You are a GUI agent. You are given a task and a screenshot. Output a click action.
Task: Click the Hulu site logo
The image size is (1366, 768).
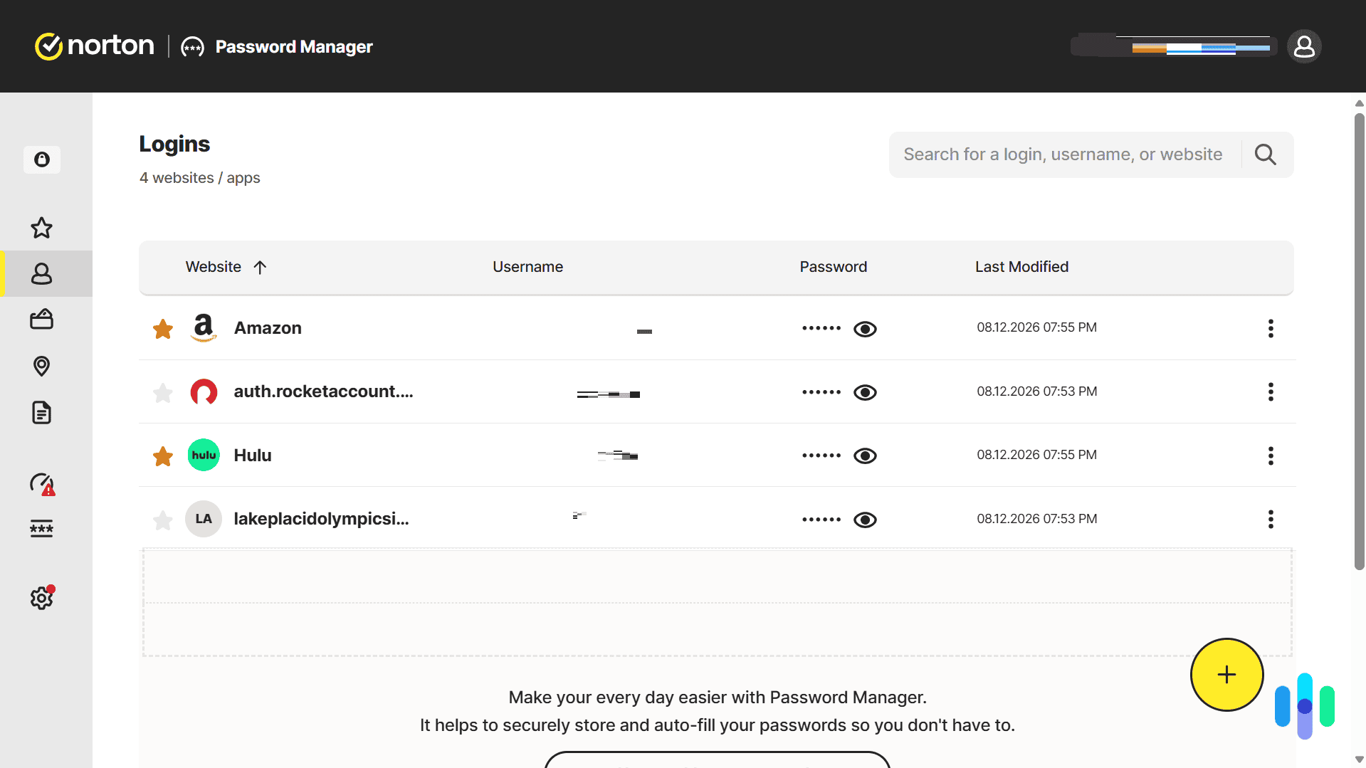(204, 455)
